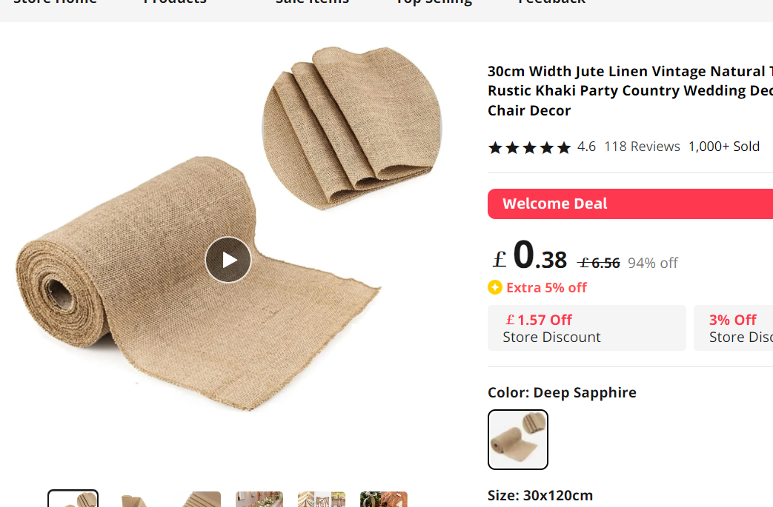
Task: Open the 118 Reviews link
Action: [642, 147]
